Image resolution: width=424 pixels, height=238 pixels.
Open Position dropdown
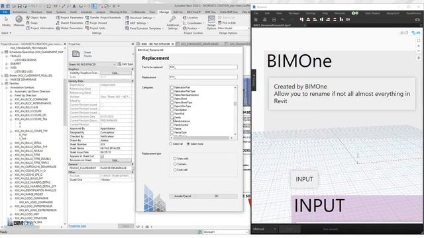click(x=191, y=28)
